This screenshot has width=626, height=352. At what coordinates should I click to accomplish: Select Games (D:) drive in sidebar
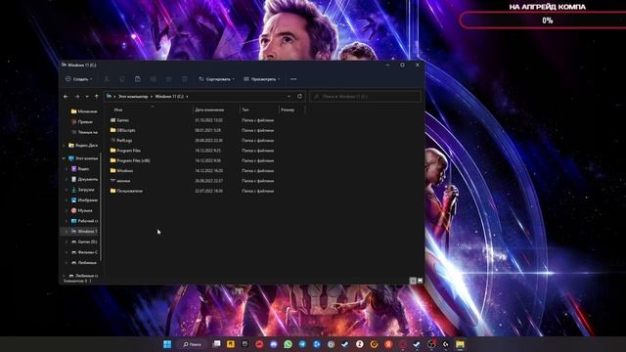84,242
